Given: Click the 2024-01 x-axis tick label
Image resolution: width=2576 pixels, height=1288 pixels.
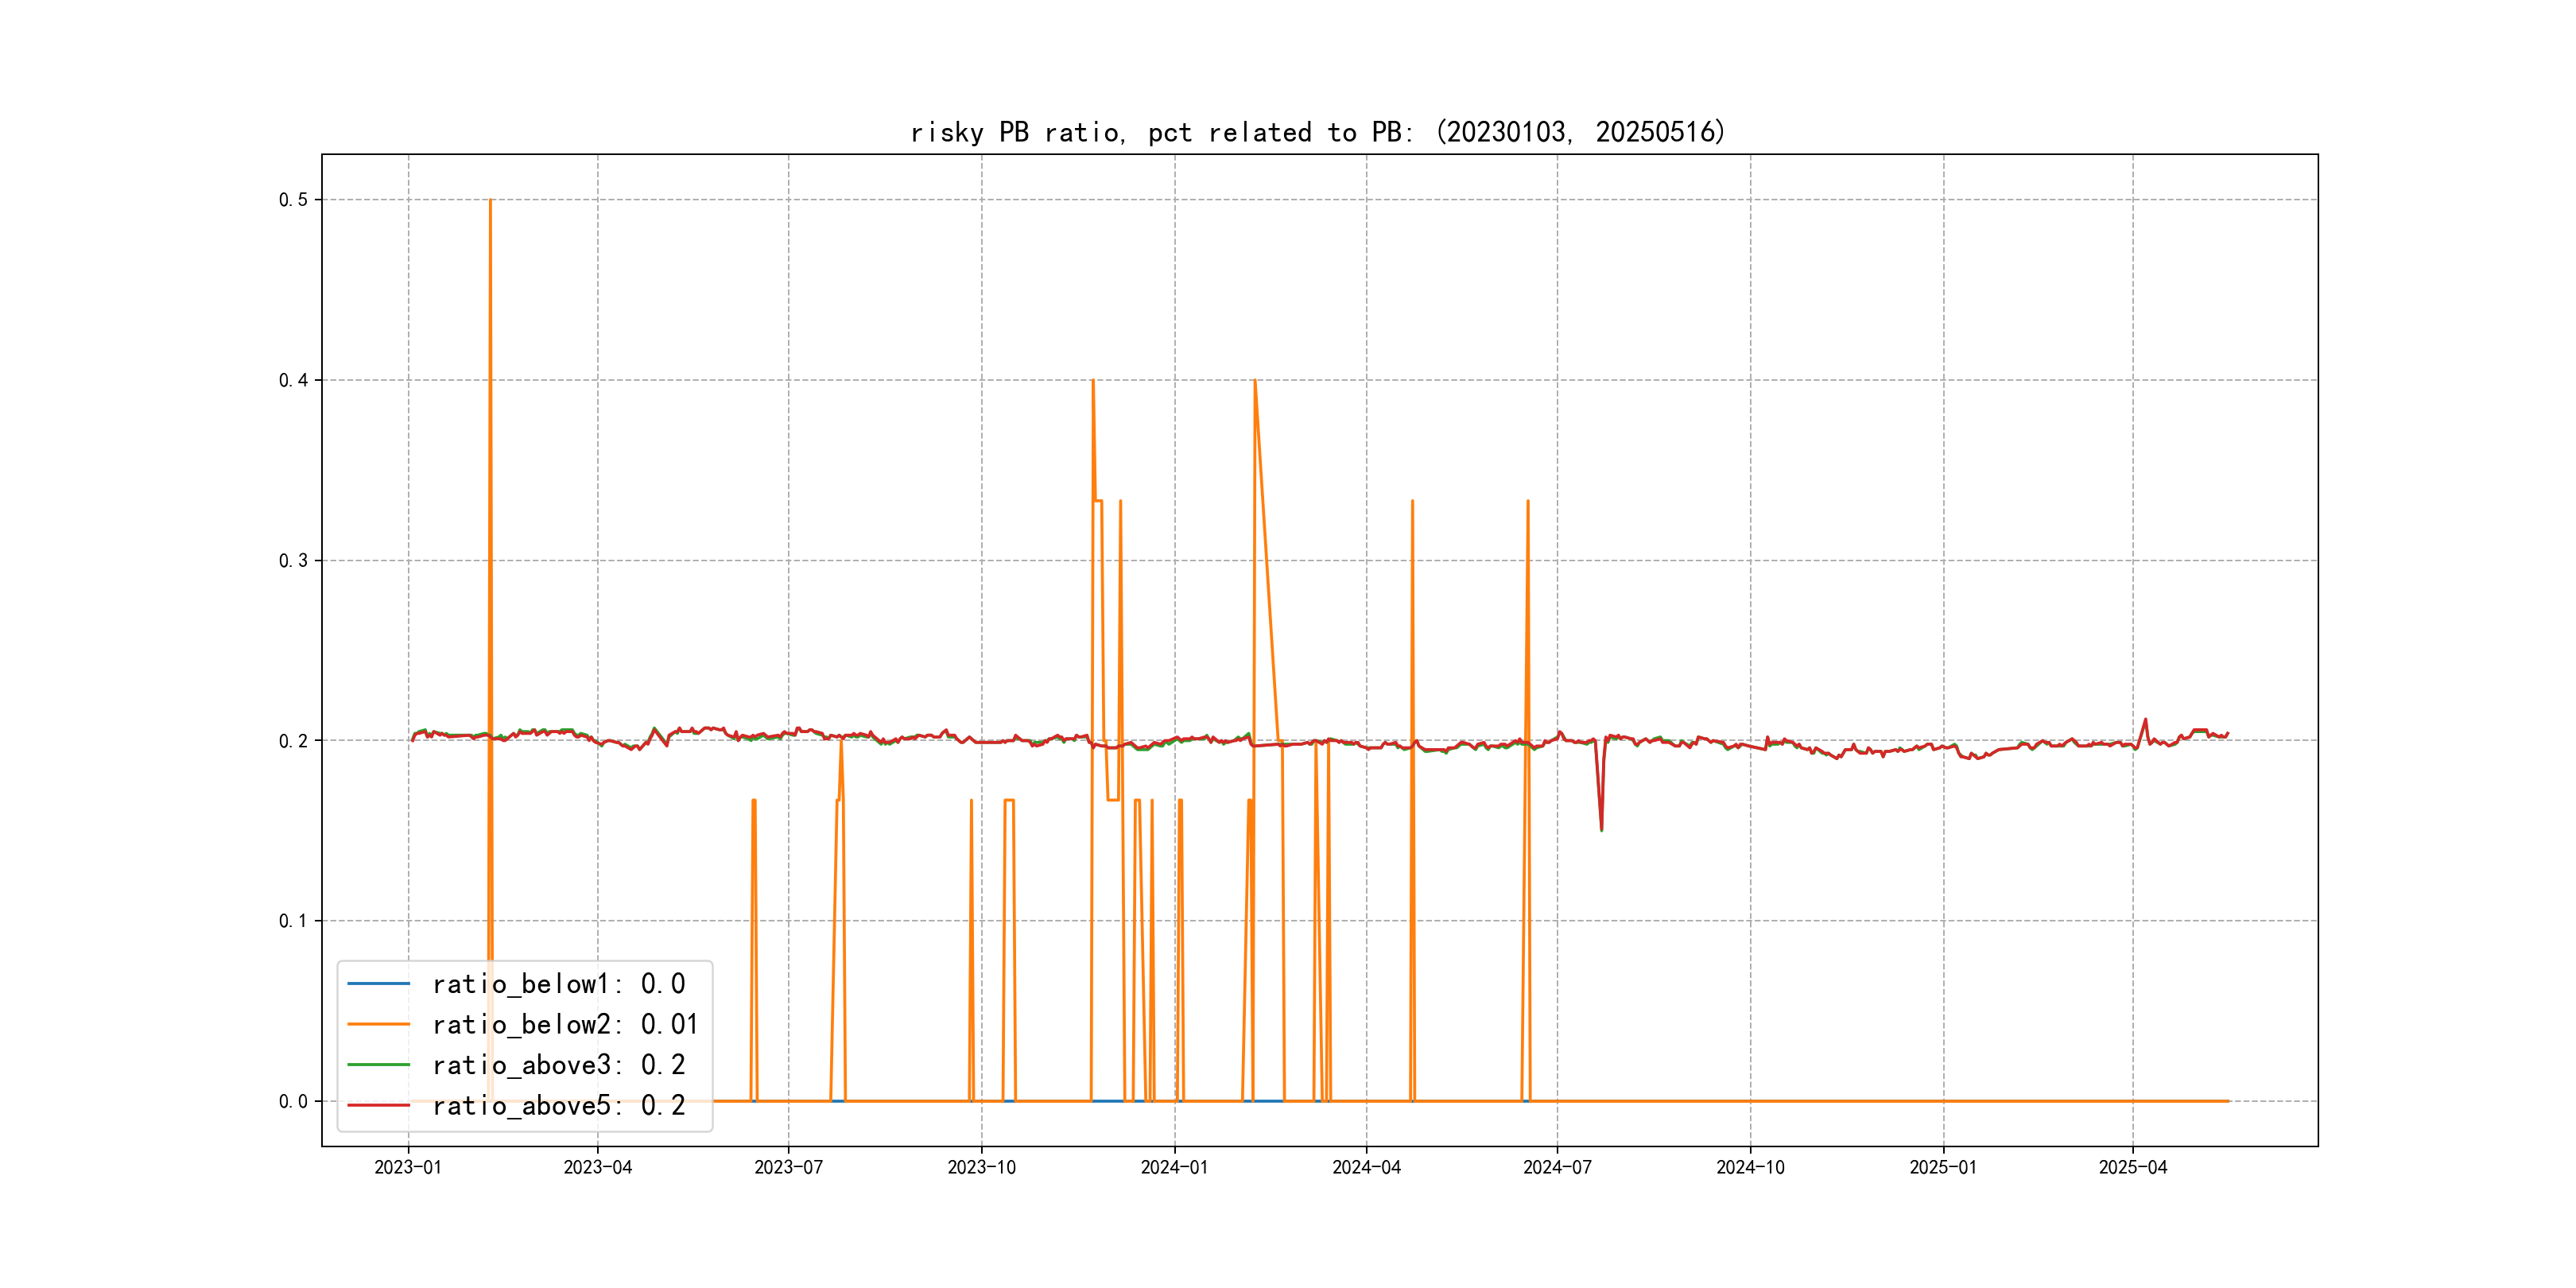Looking at the screenshot, I should (x=1174, y=1167).
